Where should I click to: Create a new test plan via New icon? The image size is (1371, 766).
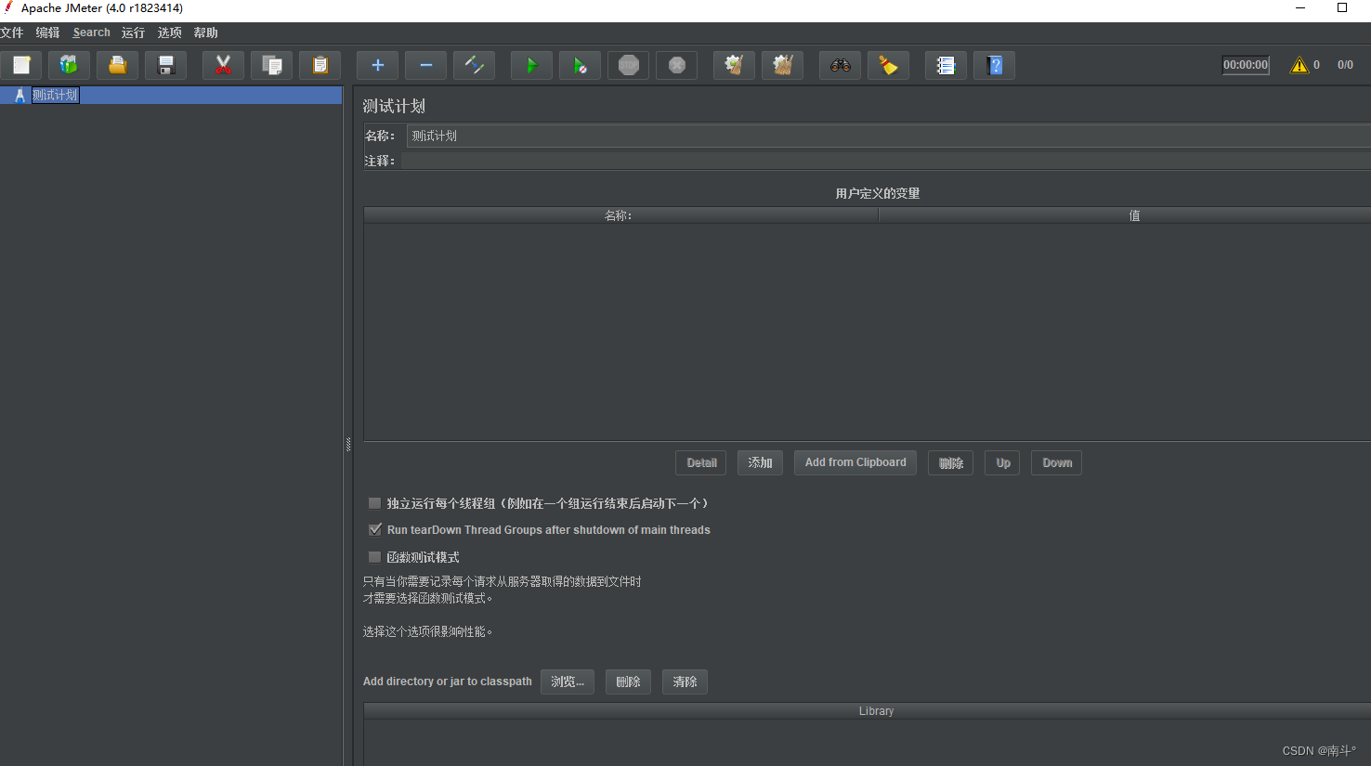(x=21, y=65)
